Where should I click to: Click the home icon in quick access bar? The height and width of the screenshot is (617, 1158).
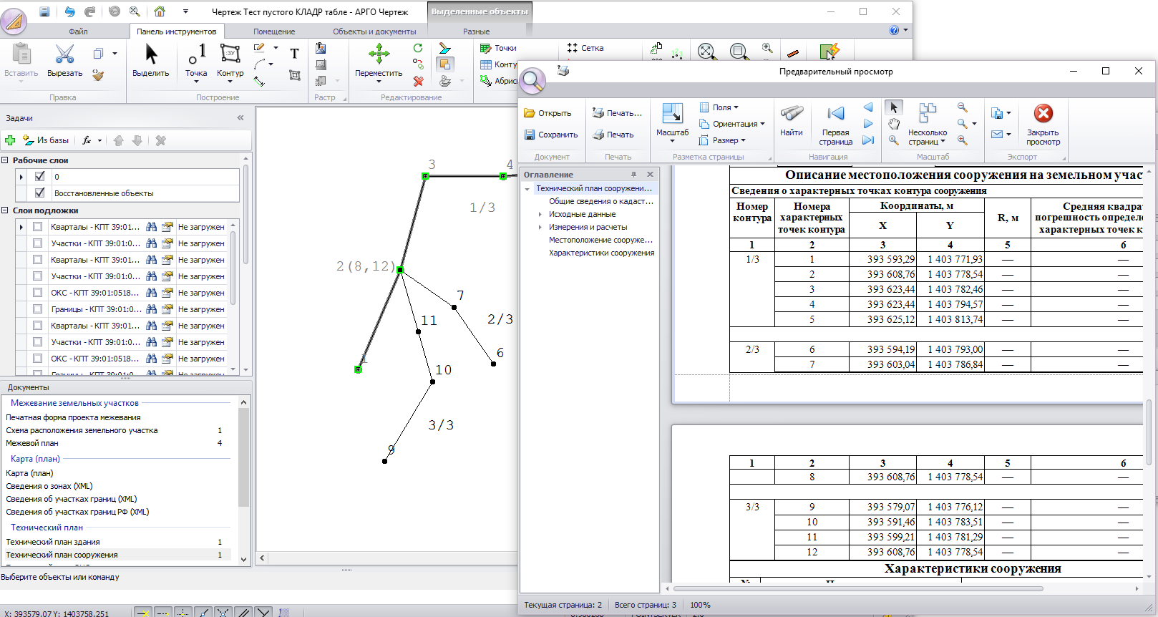click(160, 11)
